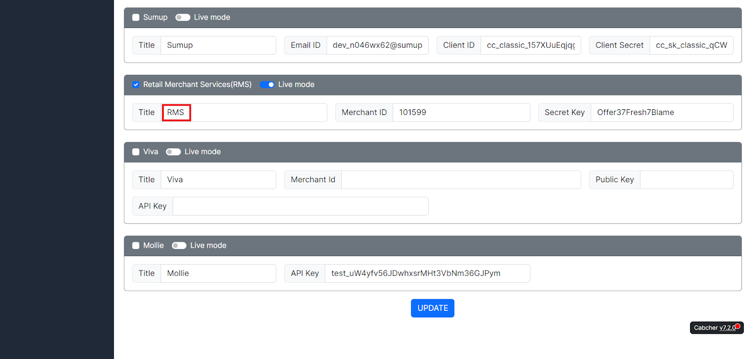Click the UPDATE button
Screen dimensions: 749x359
coord(433,308)
